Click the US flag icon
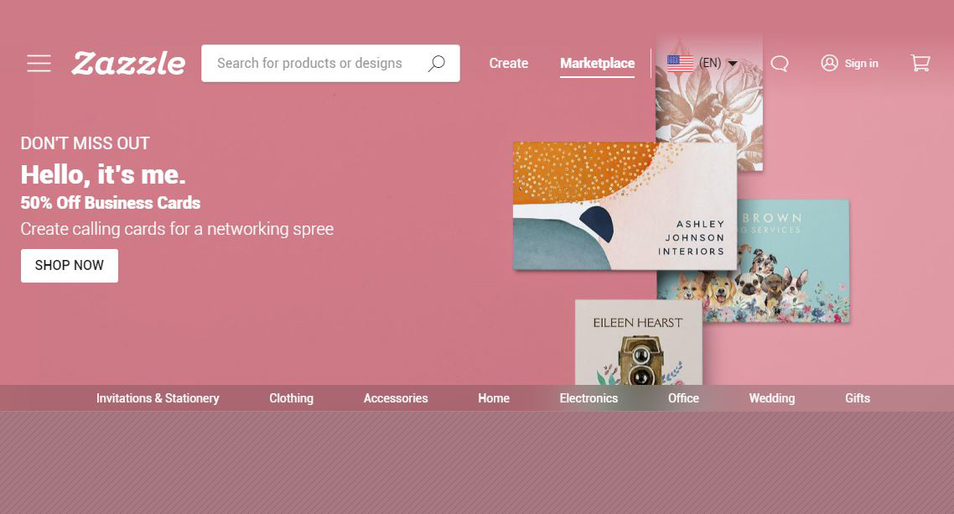Viewport: 954px width, 514px height. coord(680,63)
